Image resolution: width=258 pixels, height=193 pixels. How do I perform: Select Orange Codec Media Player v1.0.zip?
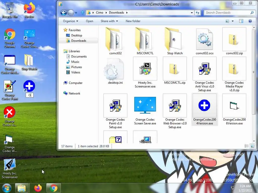coord(234,74)
